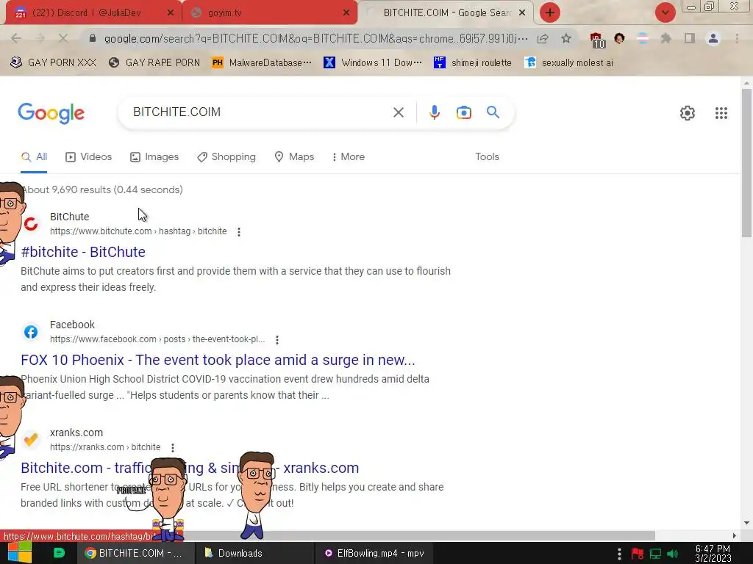Click the red flag tray icon
This screenshot has height=564, width=753.
(x=638, y=554)
